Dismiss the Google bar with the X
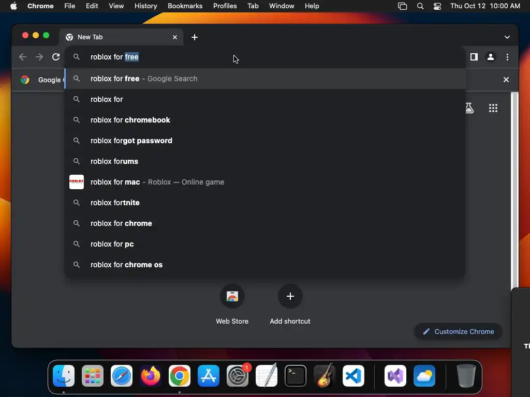Image resolution: width=530 pixels, height=397 pixels. point(506,80)
